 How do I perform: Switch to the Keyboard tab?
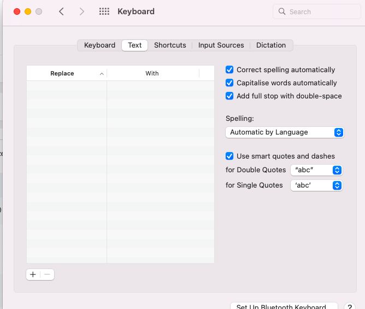tap(99, 45)
